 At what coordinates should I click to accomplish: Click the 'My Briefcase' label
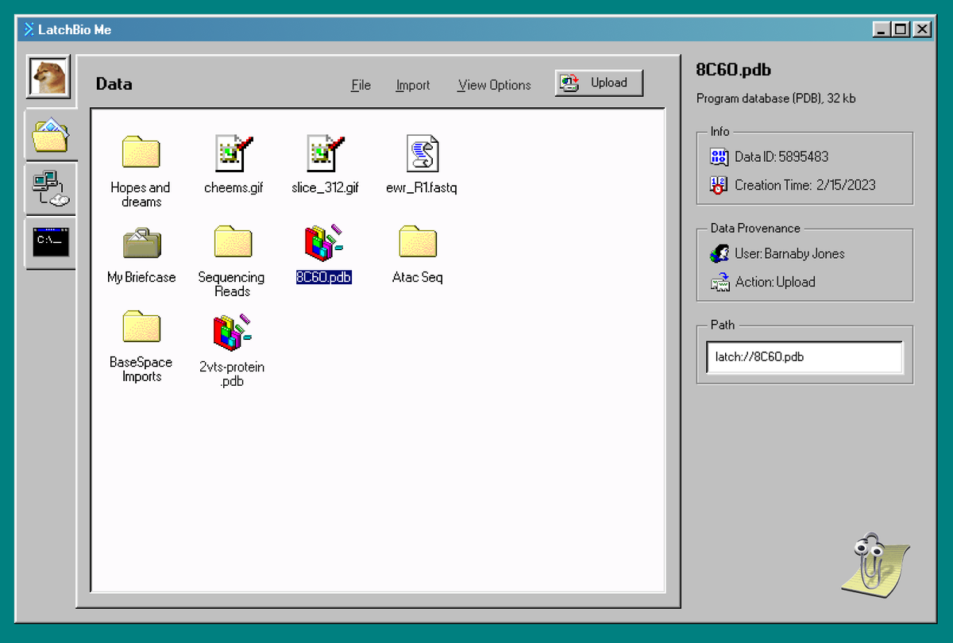[141, 277]
